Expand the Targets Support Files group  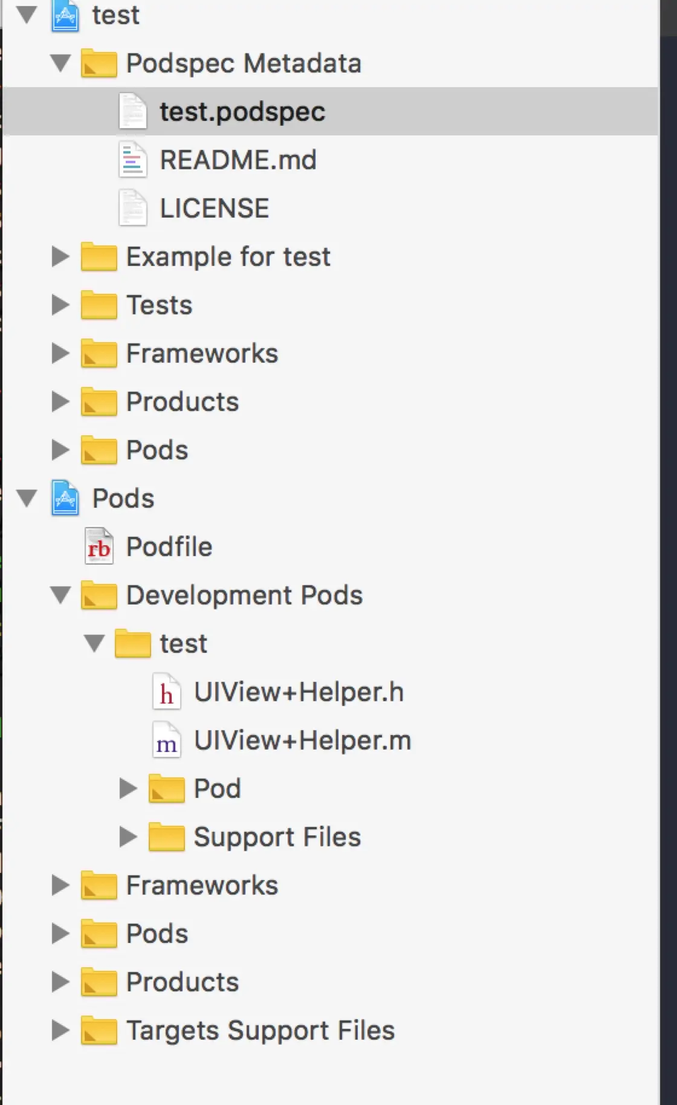60,1031
